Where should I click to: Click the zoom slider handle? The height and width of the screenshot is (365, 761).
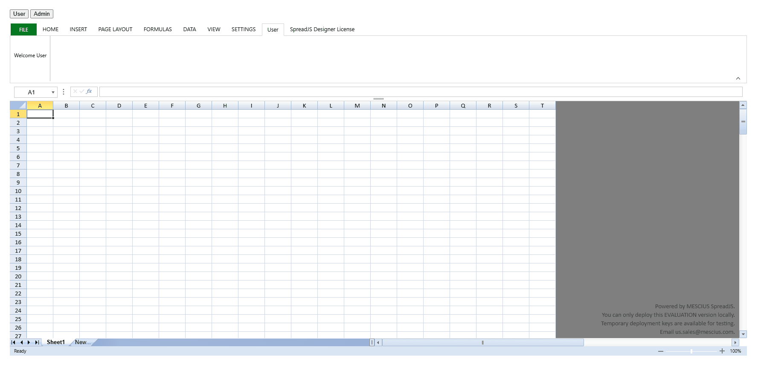pos(691,351)
